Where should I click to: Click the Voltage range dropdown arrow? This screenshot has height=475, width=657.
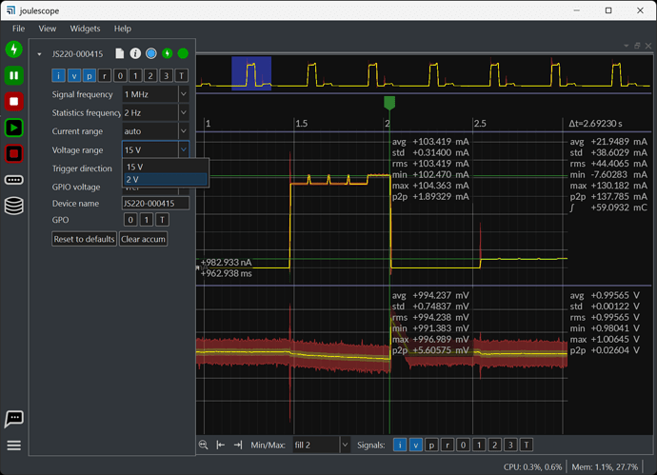pos(184,149)
